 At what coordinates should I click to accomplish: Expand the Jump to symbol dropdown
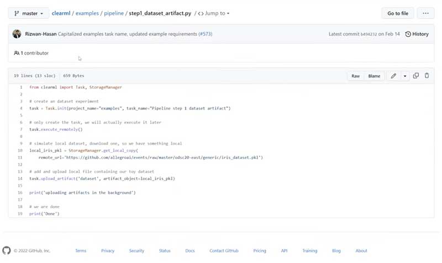coord(214,13)
